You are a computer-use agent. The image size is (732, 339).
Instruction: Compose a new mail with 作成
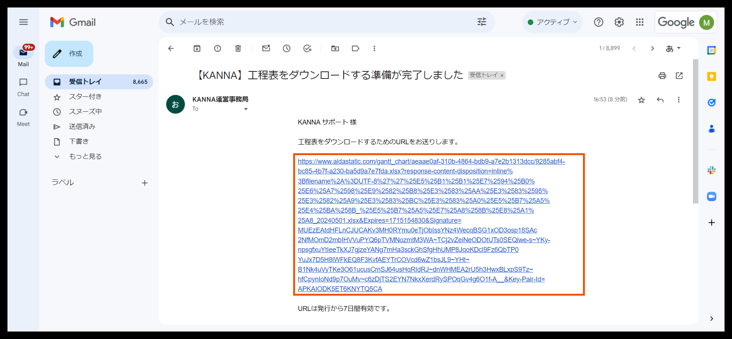(x=69, y=54)
